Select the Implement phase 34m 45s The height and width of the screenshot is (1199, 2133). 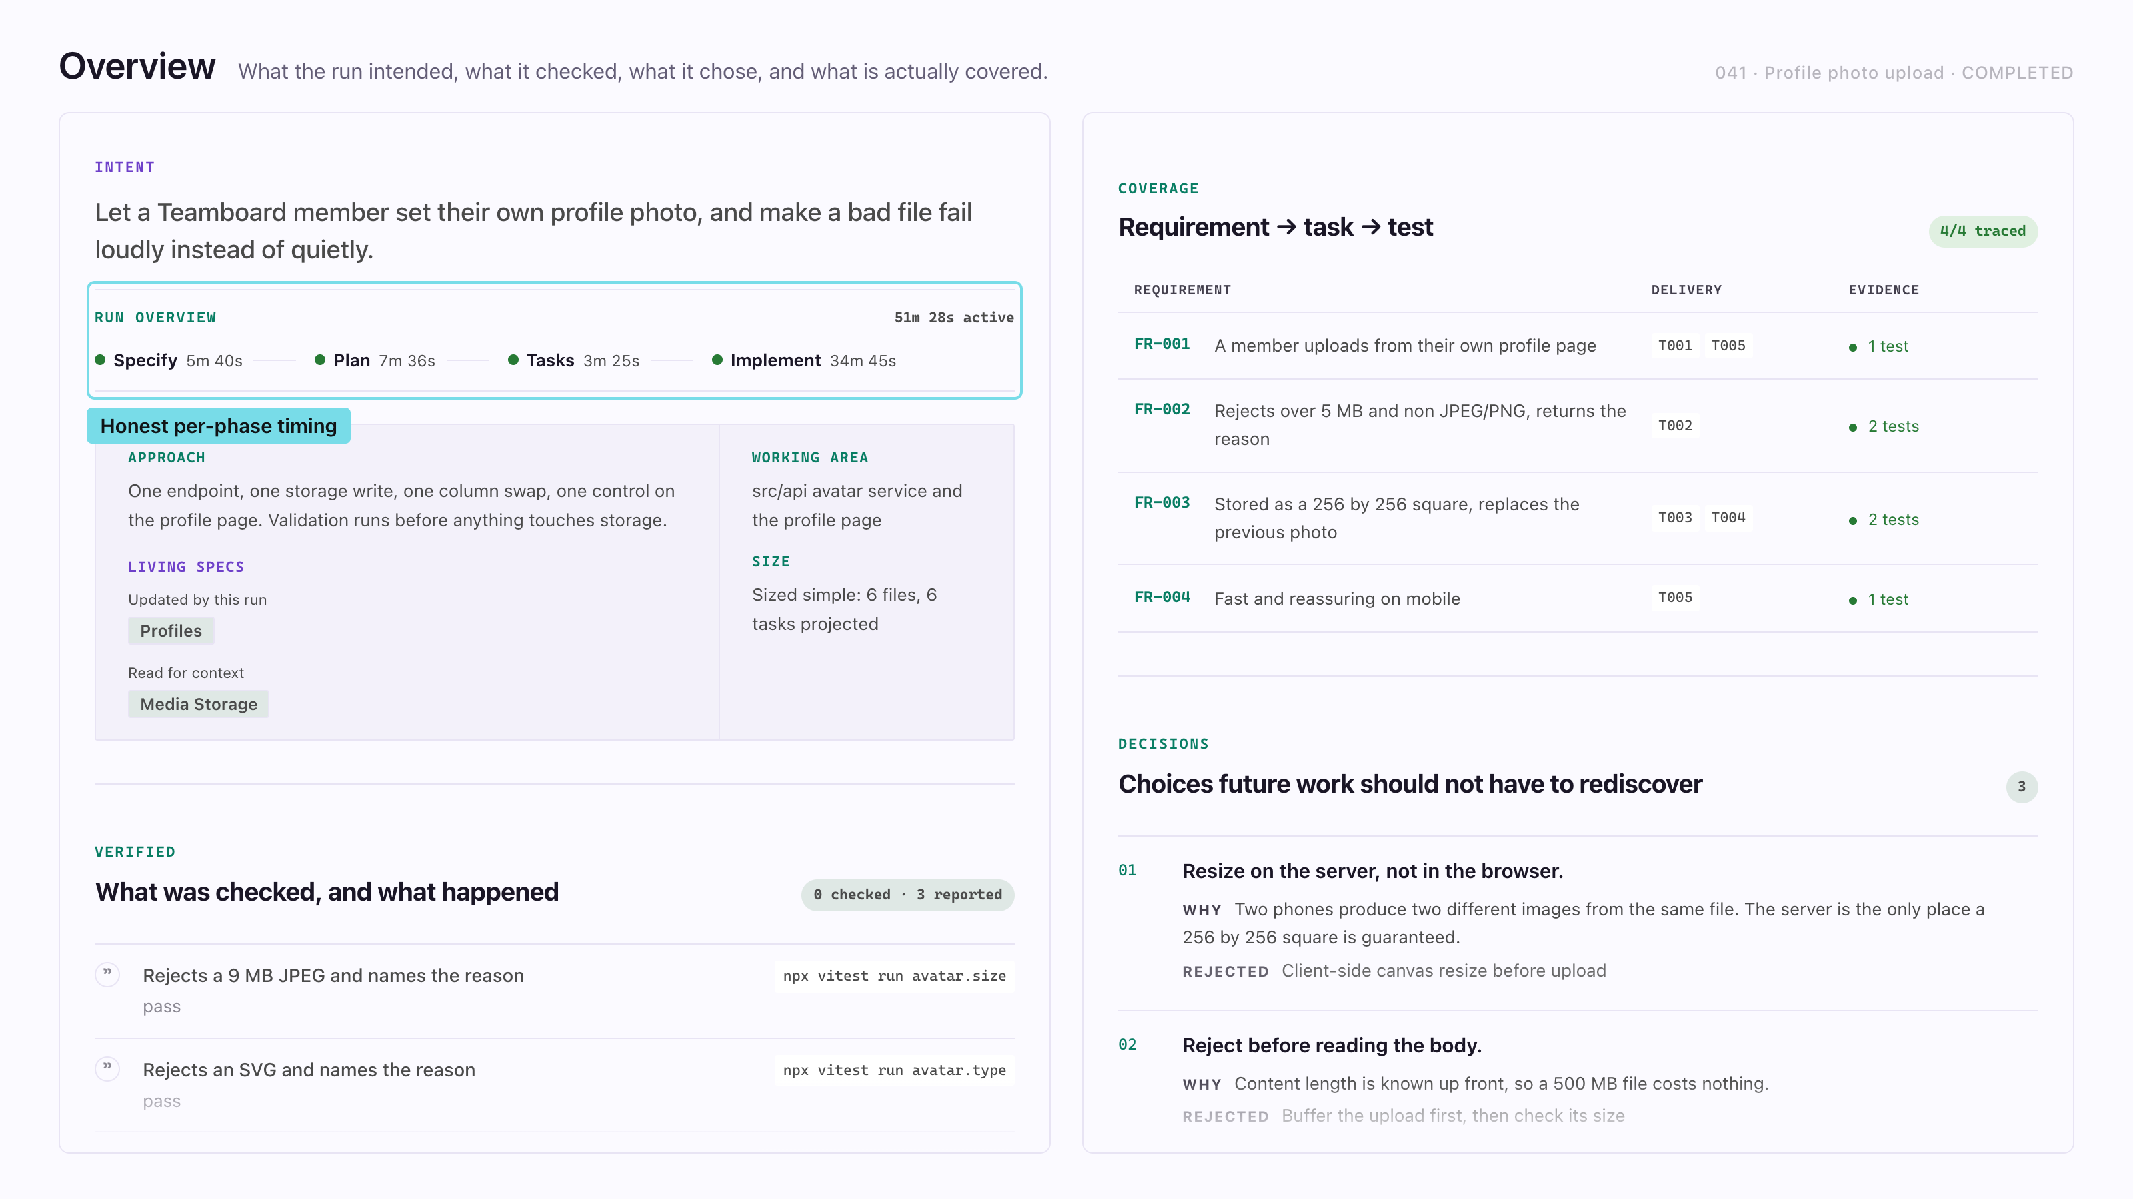point(804,360)
